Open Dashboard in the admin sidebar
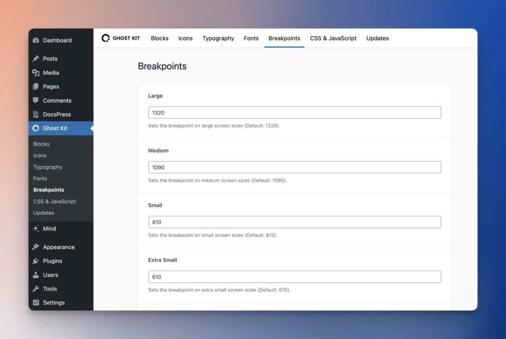This screenshot has height=339, width=506. [57, 41]
